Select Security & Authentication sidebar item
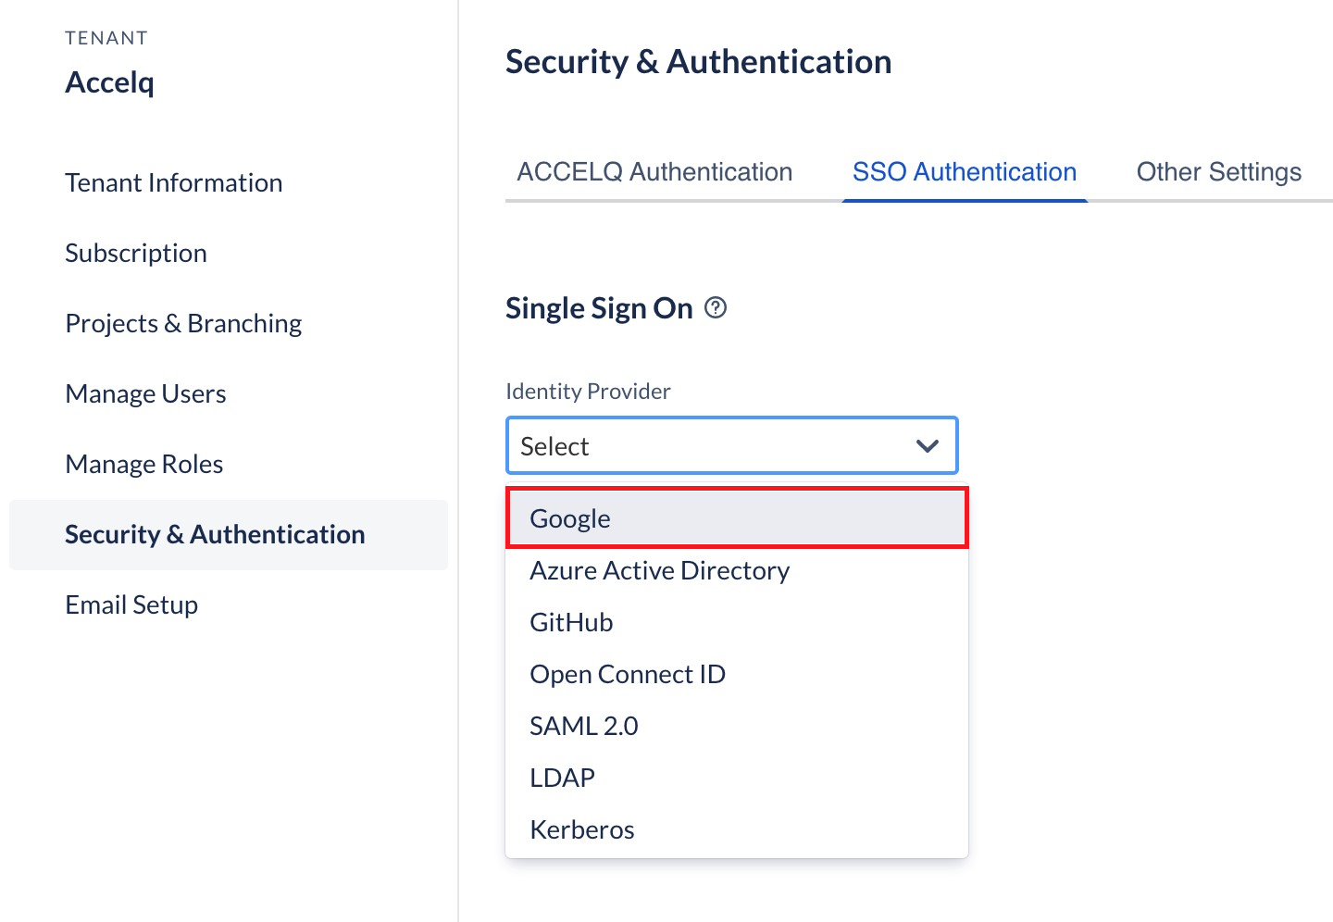Viewport: 1333px width, 922px height. tap(229, 534)
